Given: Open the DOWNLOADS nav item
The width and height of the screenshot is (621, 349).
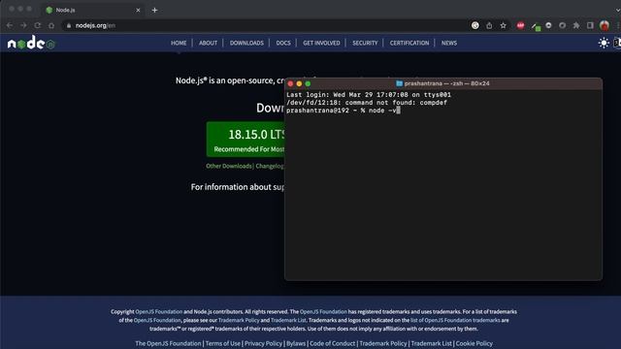Looking at the screenshot, I should click(246, 43).
